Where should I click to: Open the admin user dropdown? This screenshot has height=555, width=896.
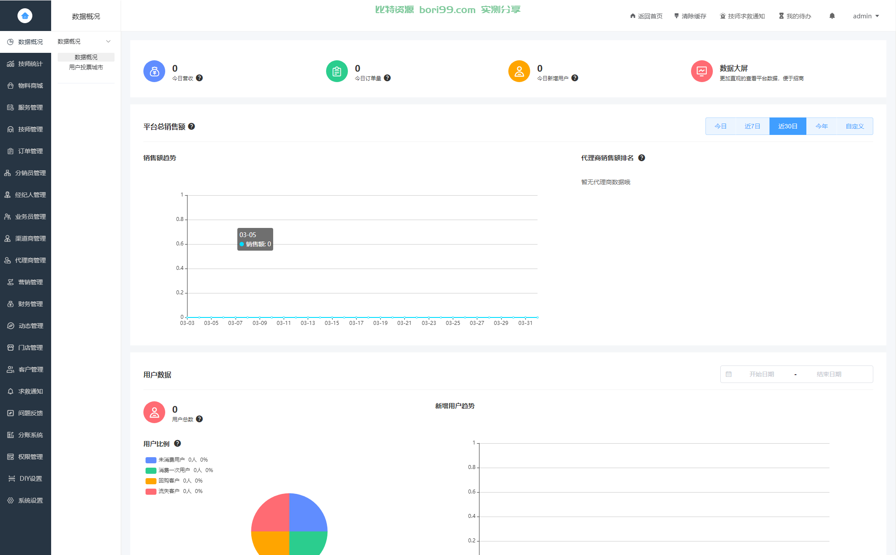click(866, 16)
